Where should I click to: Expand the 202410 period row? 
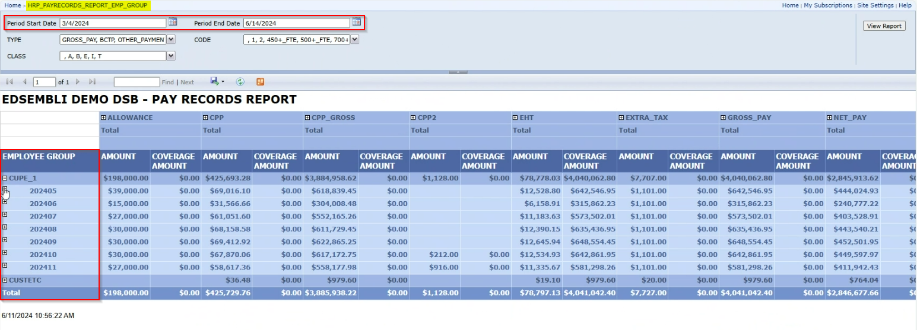(x=5, y=253)
